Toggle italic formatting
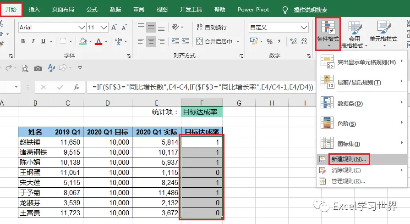 (x=33, y=41)
